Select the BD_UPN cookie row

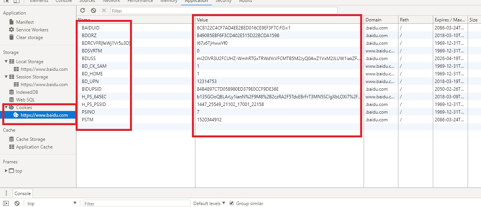click(278, 81)
